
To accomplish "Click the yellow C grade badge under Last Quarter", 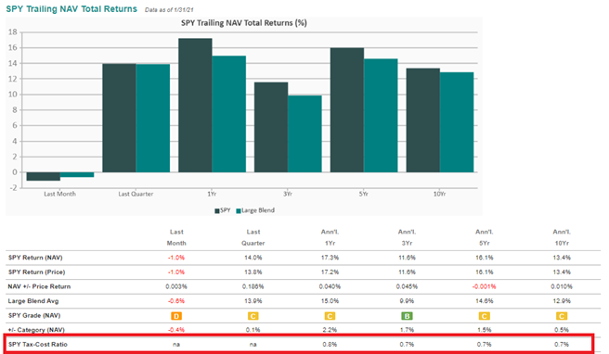I will (x=253, y=316).
